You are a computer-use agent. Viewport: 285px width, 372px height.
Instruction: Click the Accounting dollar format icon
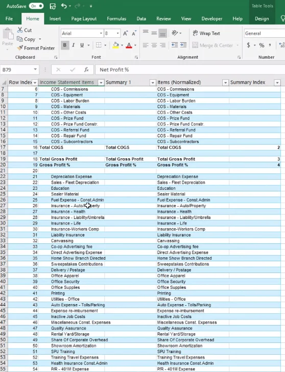248,45
